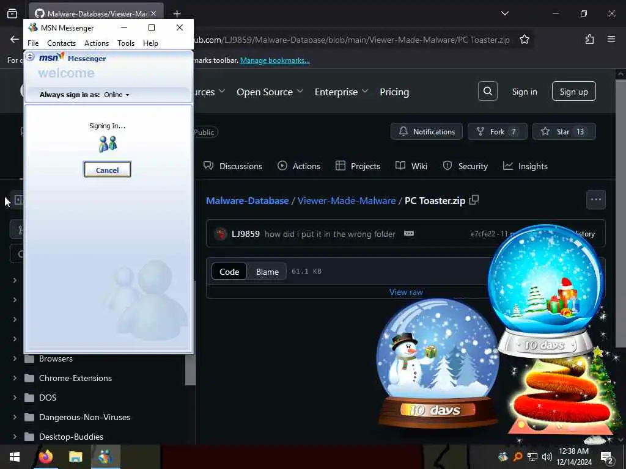Open the Firefox application menu

point(611,39)
